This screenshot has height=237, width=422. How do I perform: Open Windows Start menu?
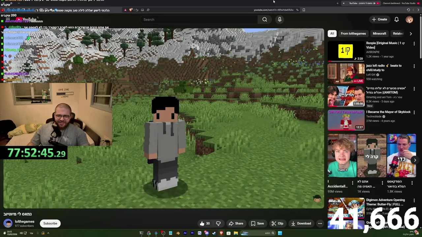click(280, 233)
